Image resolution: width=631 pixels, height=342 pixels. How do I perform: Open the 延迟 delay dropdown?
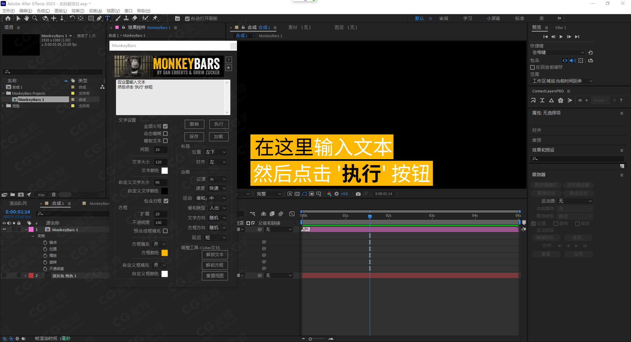tap(216, 237)
